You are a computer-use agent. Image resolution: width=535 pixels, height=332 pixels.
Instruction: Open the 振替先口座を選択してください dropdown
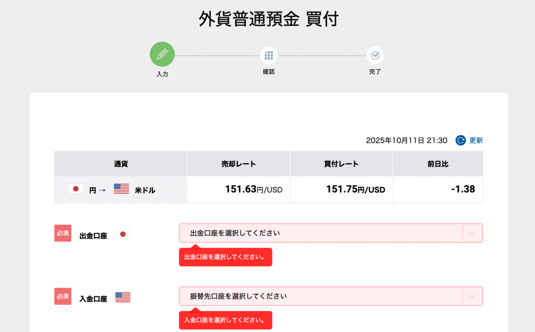[321, 296]
